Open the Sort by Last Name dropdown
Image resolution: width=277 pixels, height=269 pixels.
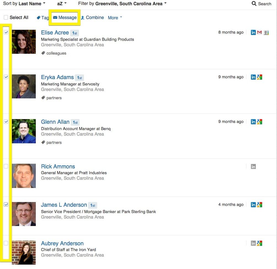click(x=24, y=4)
